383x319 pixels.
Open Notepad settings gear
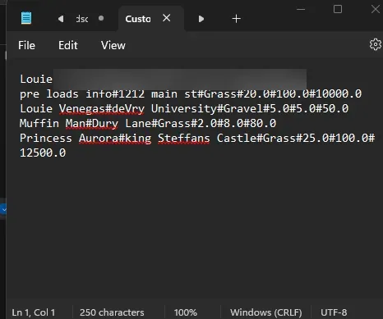(376, 44)
